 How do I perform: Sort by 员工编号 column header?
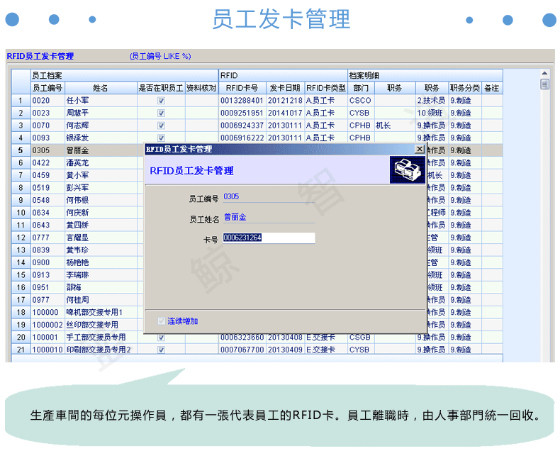tap(47, 88)
